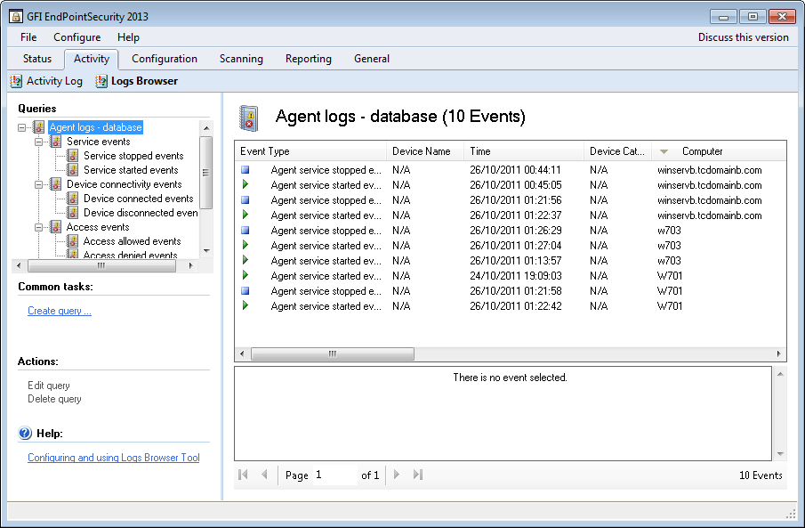Collapse the Agent logs - database tree node
The width and height of the screenshot is (805, 528).
pos(22,127)
